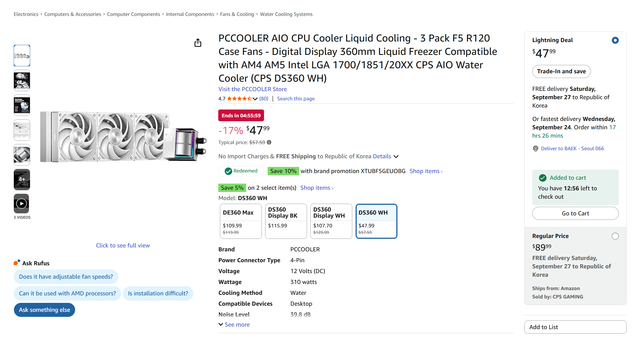Click the typical price info icon

269,142
